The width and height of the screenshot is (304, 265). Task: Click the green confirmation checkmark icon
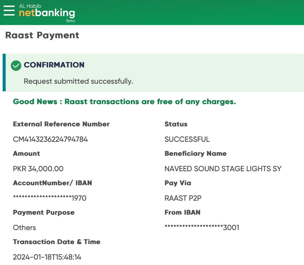coord(16,65)
